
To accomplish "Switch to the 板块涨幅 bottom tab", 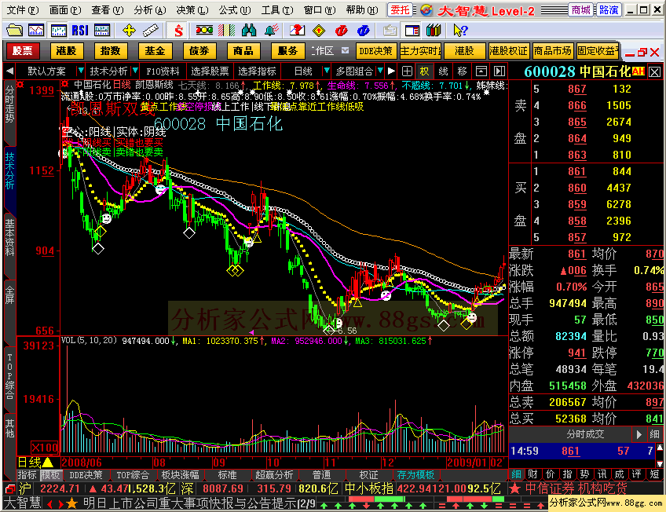I will pyautogui.click(x=180, y=474).
